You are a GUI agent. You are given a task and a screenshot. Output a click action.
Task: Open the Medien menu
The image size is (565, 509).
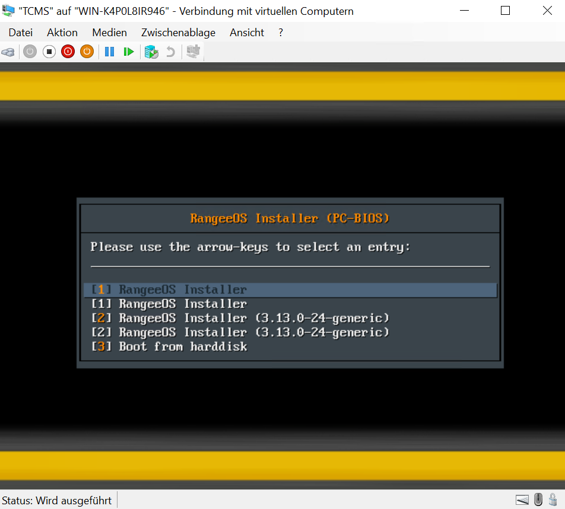[109, 33]
